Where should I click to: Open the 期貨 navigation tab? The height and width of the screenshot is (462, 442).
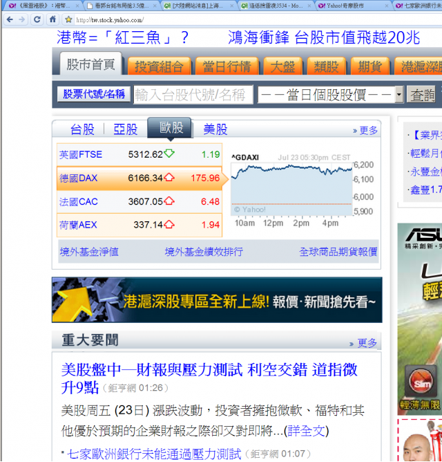coord(370,66)
